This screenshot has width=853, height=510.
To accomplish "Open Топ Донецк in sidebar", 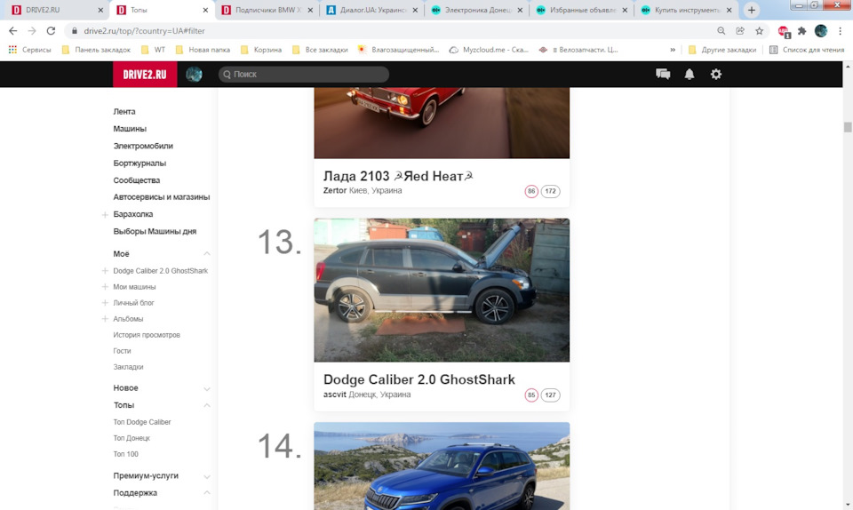I will point(132,438).
